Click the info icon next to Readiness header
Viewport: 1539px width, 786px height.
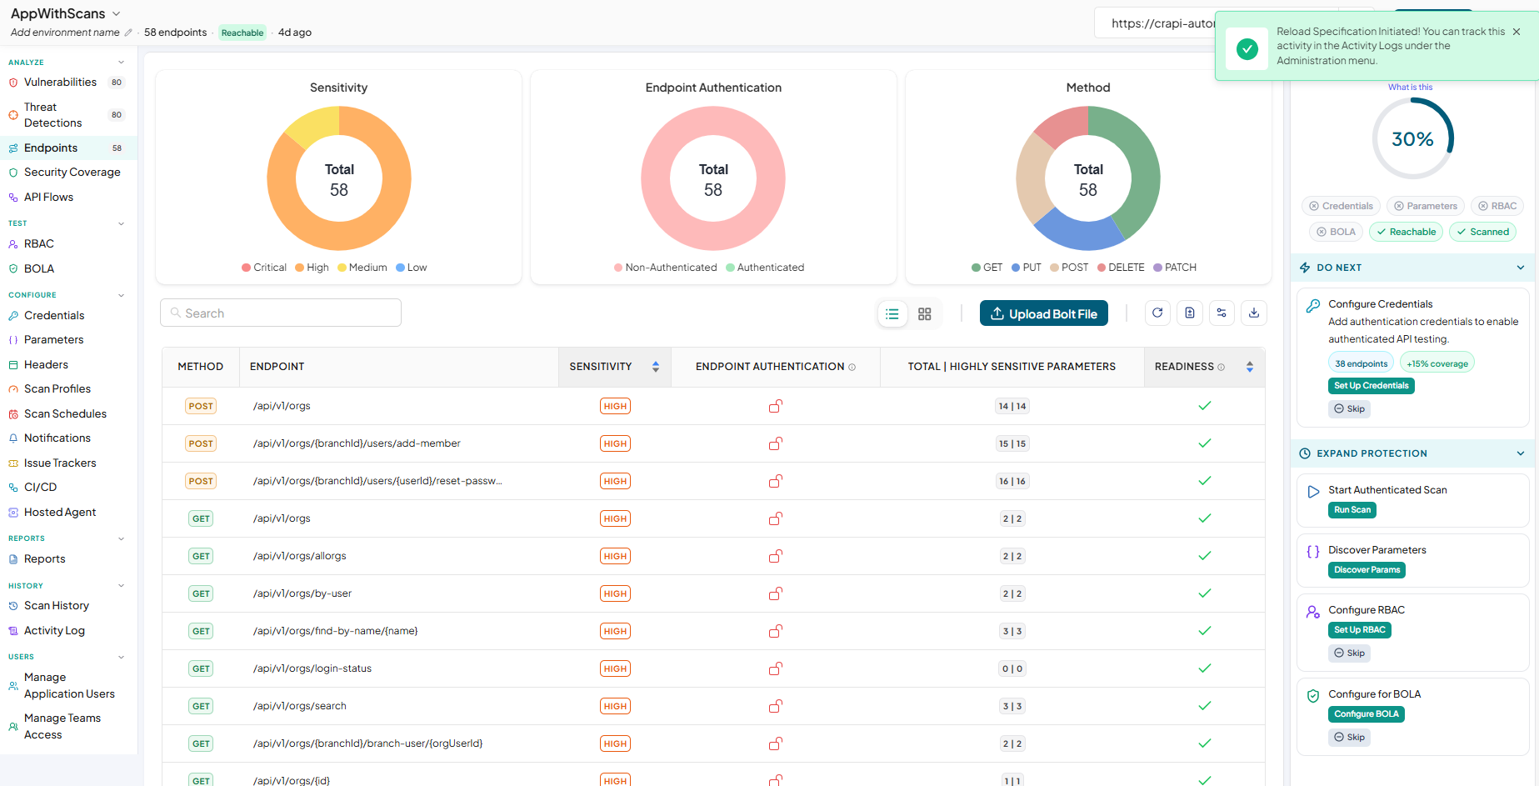point(1222,367)
